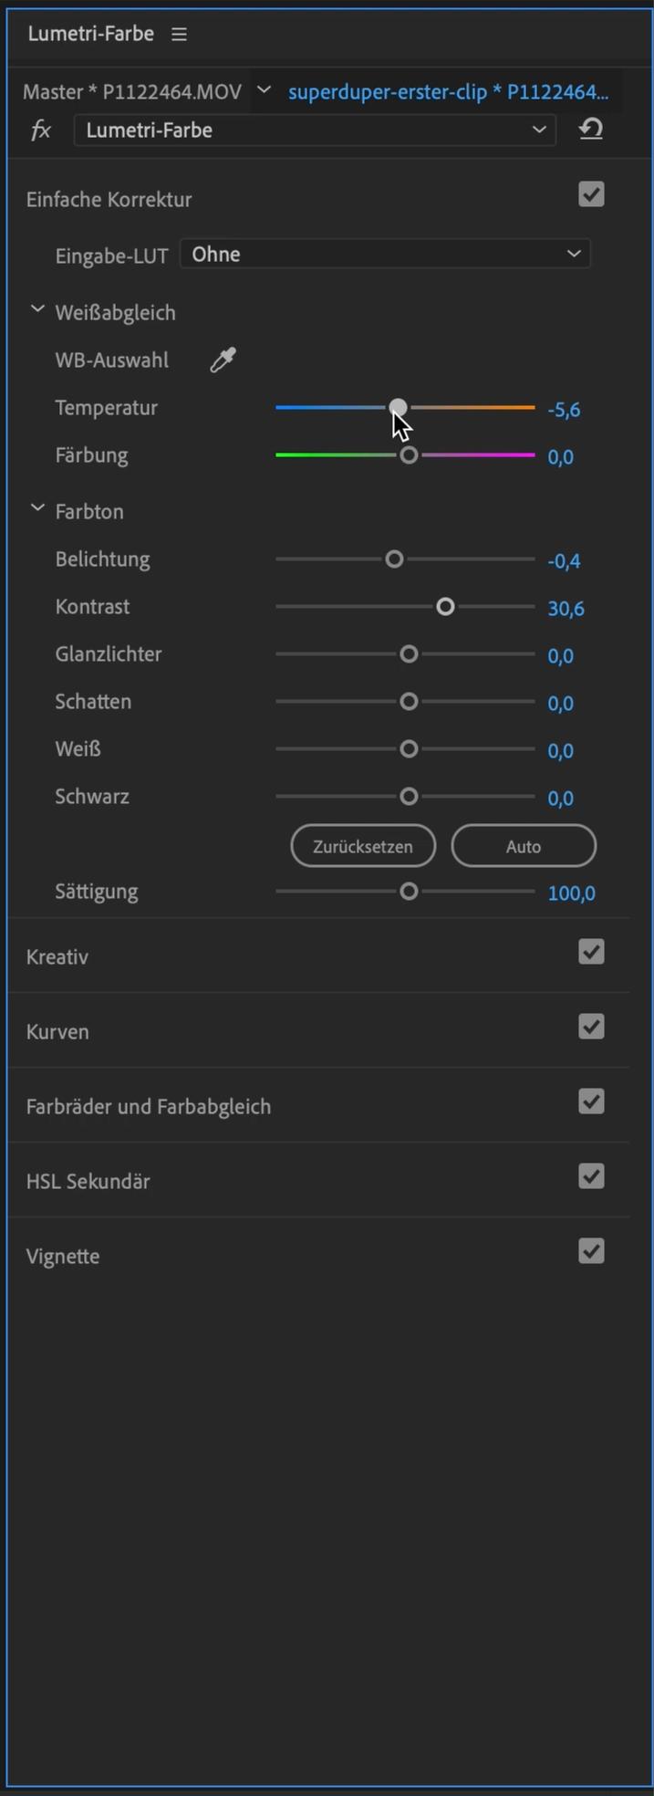The image size is (654, 1796).
Task: Switch to the superduper-erster-clip tab
Action: (x=448, y=91)
